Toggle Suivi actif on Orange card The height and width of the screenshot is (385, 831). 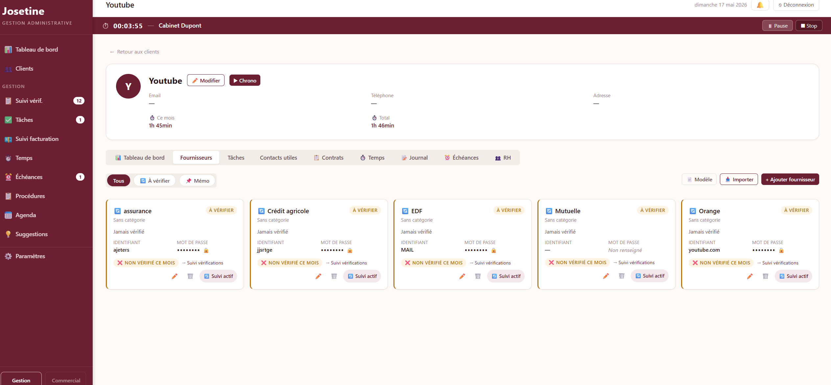pyautogui.click(x=794, y=276)
